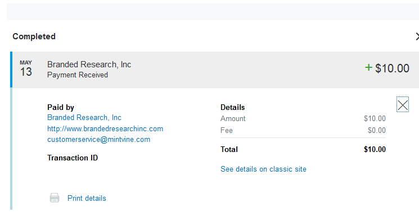Select the $10.00 transaction amount header
The height and width of the screenshot is (212, 419).
[392, 68]
